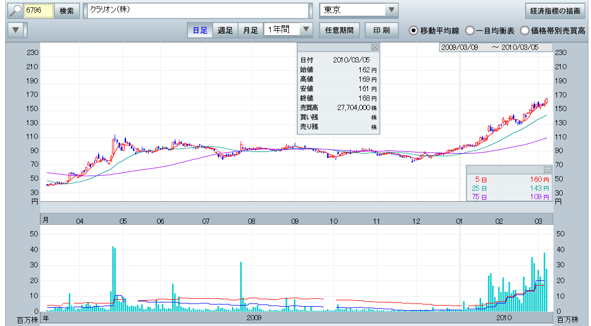Click the stock code 6796 input field
This screenshot has height=326, width=591.
point(39,10)
